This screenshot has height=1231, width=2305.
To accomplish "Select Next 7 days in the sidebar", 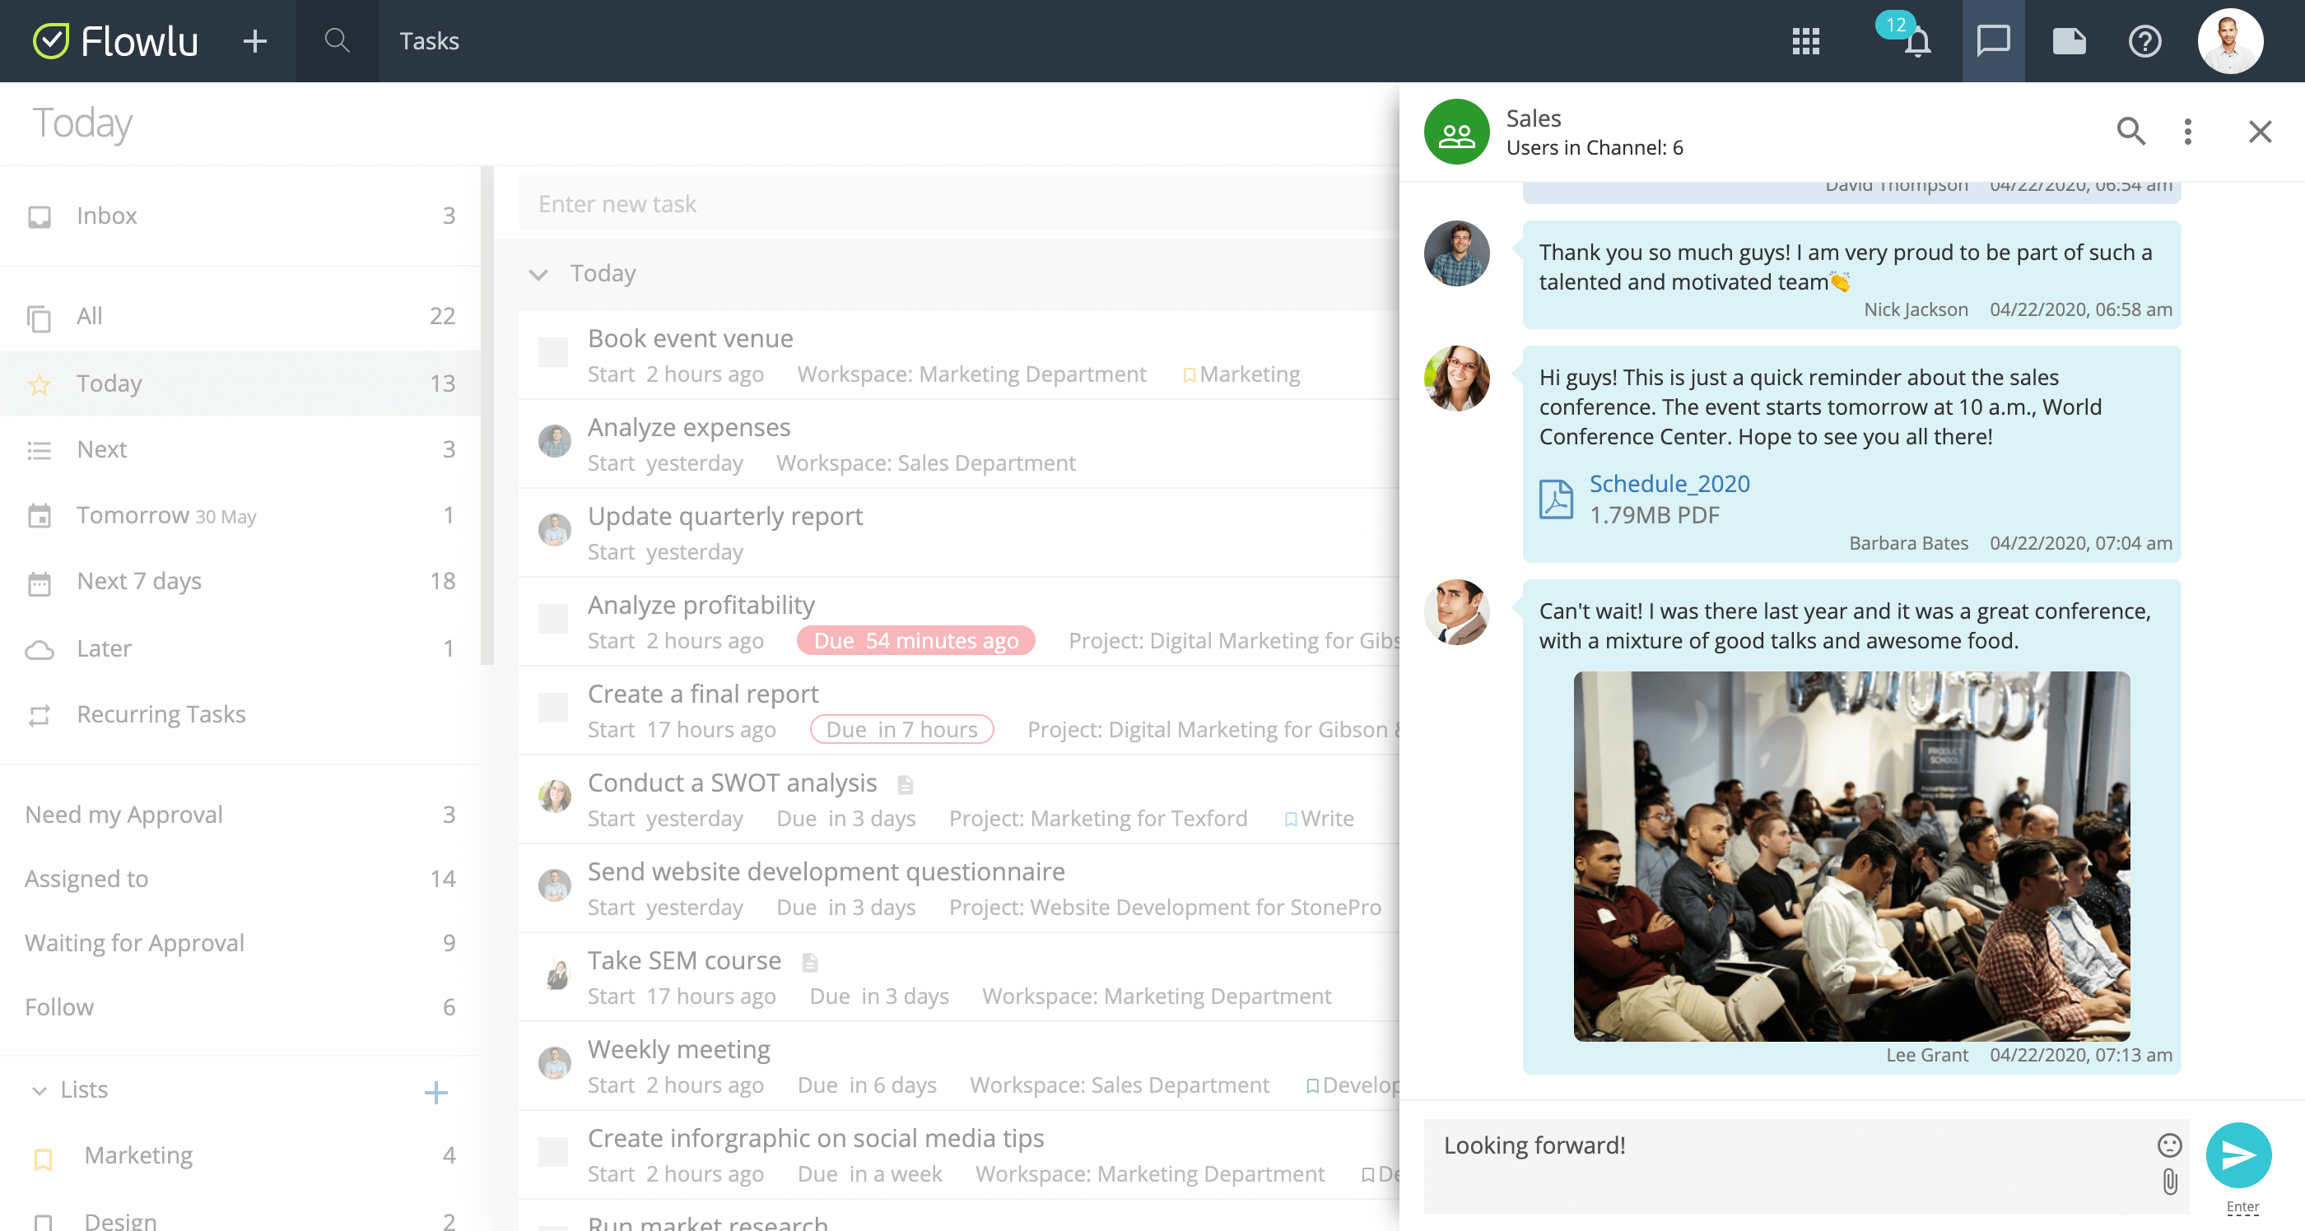I will 138,581.
